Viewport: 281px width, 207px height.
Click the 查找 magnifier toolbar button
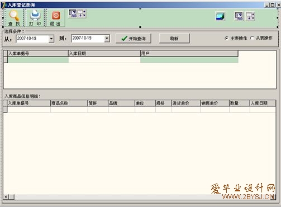tap(14, 18)
